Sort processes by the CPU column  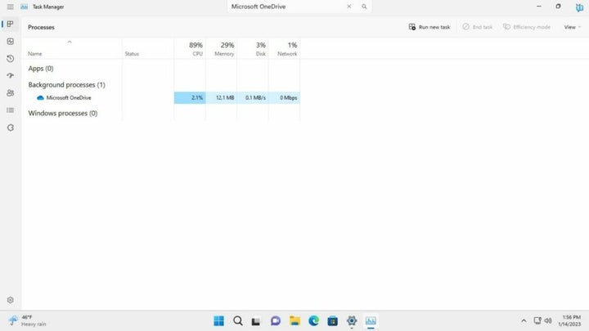195,49
